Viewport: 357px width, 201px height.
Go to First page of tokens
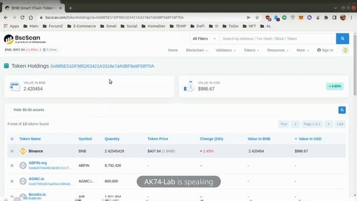point(284,124)
